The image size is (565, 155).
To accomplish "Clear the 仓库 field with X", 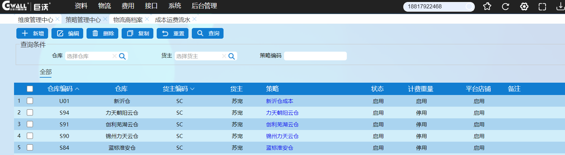I will (115, 56).
